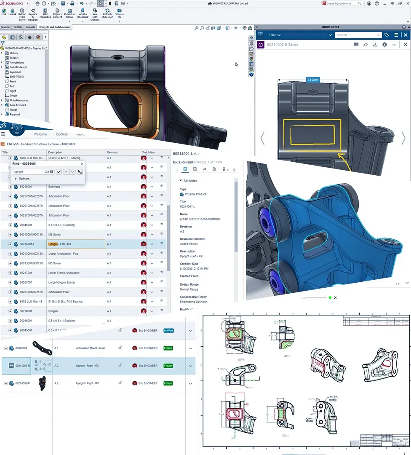Open the hamburger menu in 3DDrive header
Screen dimensions: 411x455
pyautogui.click(x=396, y=35)
